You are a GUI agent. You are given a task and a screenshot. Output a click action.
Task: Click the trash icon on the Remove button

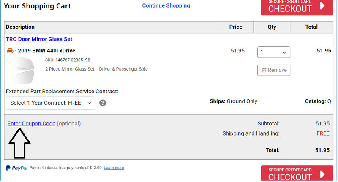(x=264, y=70)
